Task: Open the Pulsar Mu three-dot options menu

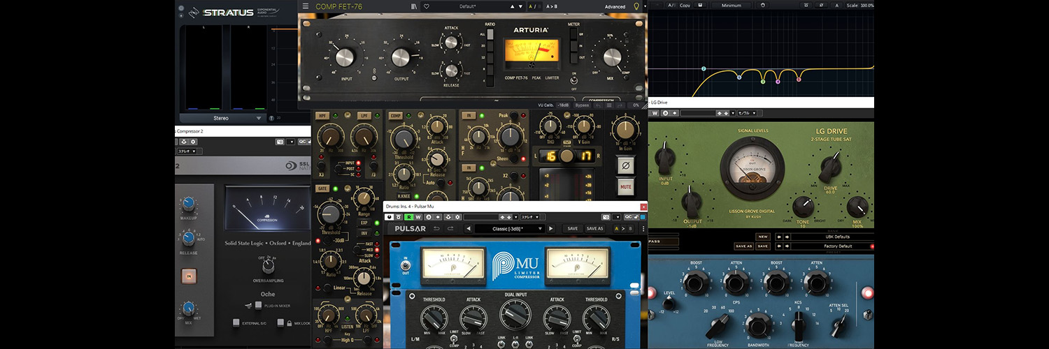Action: (643, 228)
